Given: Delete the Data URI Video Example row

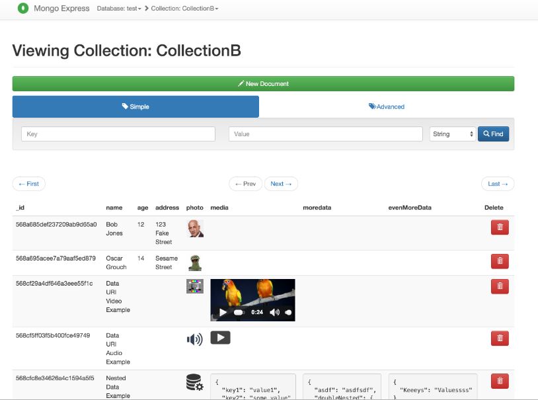Looking at the screenshot, I should coord(500,286).
